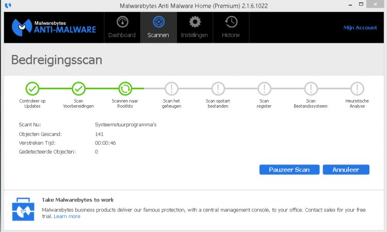Click the Malwarebytes title bar app icon

(8, 5)
